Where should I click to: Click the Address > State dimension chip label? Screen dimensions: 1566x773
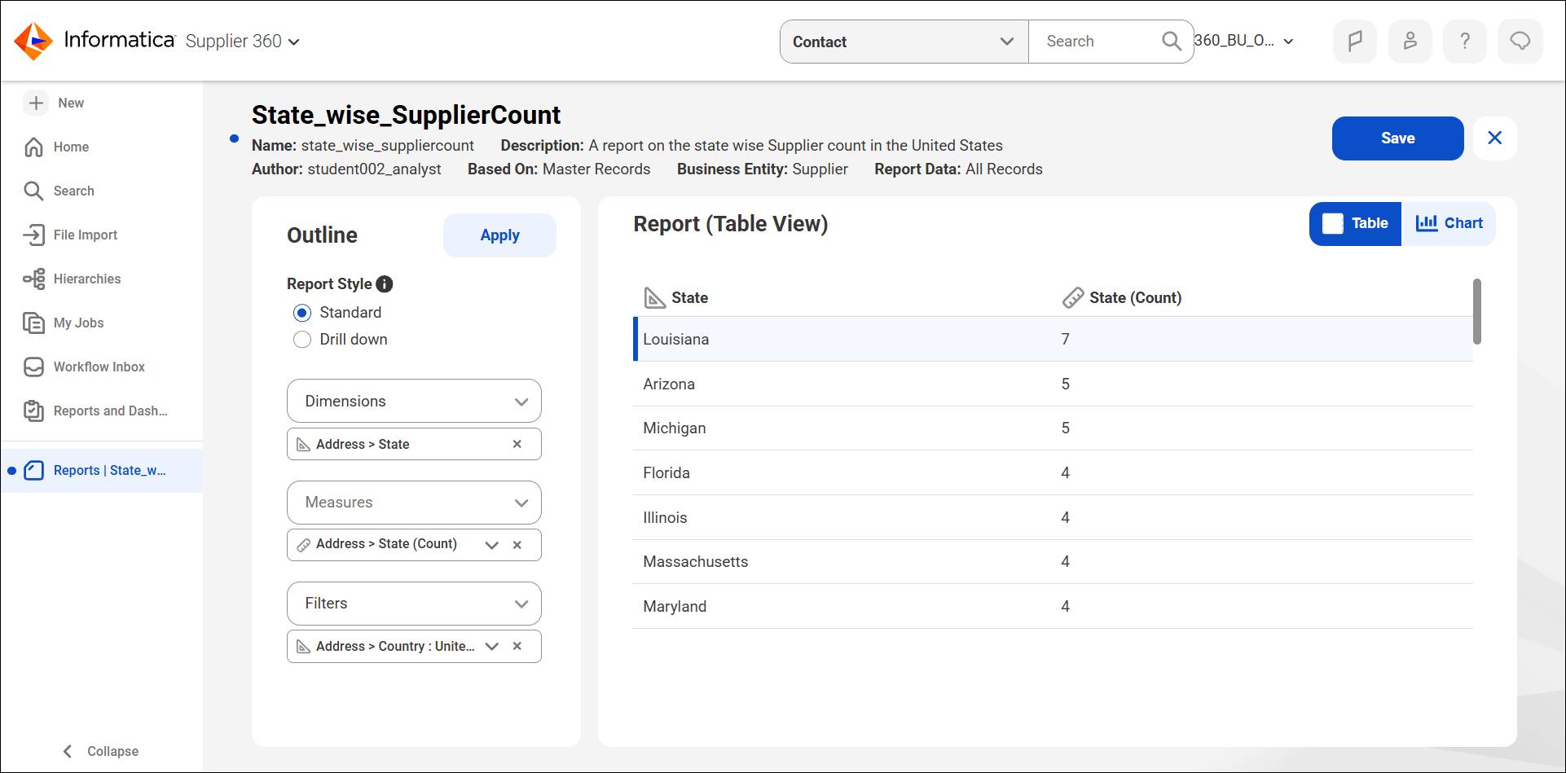(x=363, y=444)
